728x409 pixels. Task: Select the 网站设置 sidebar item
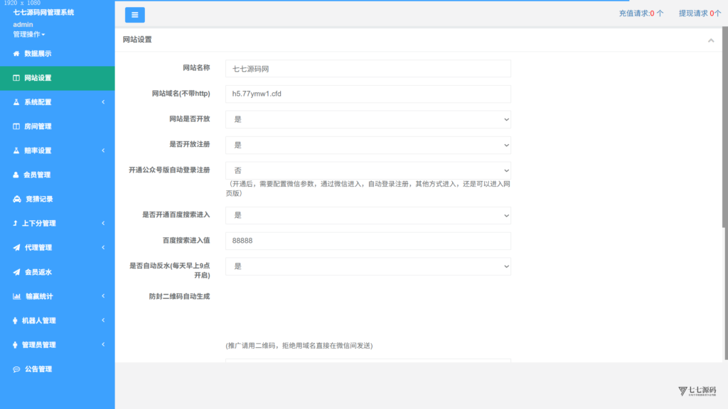point(58,78)
